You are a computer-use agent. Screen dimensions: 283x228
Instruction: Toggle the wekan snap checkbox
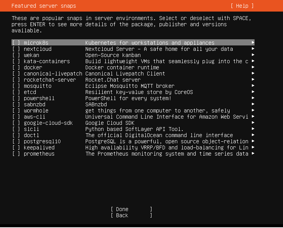16,55
